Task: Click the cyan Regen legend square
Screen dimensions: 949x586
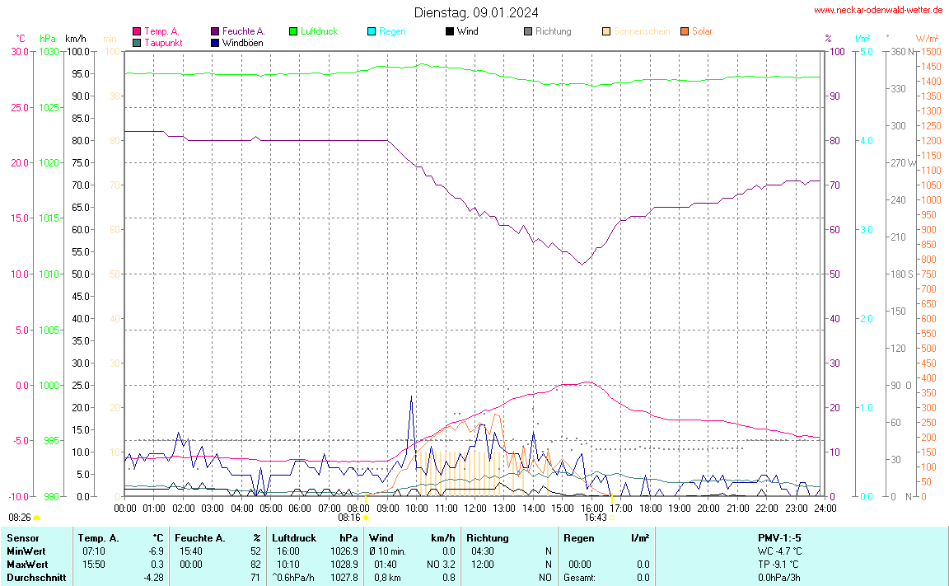Action: tap(372, 31)
